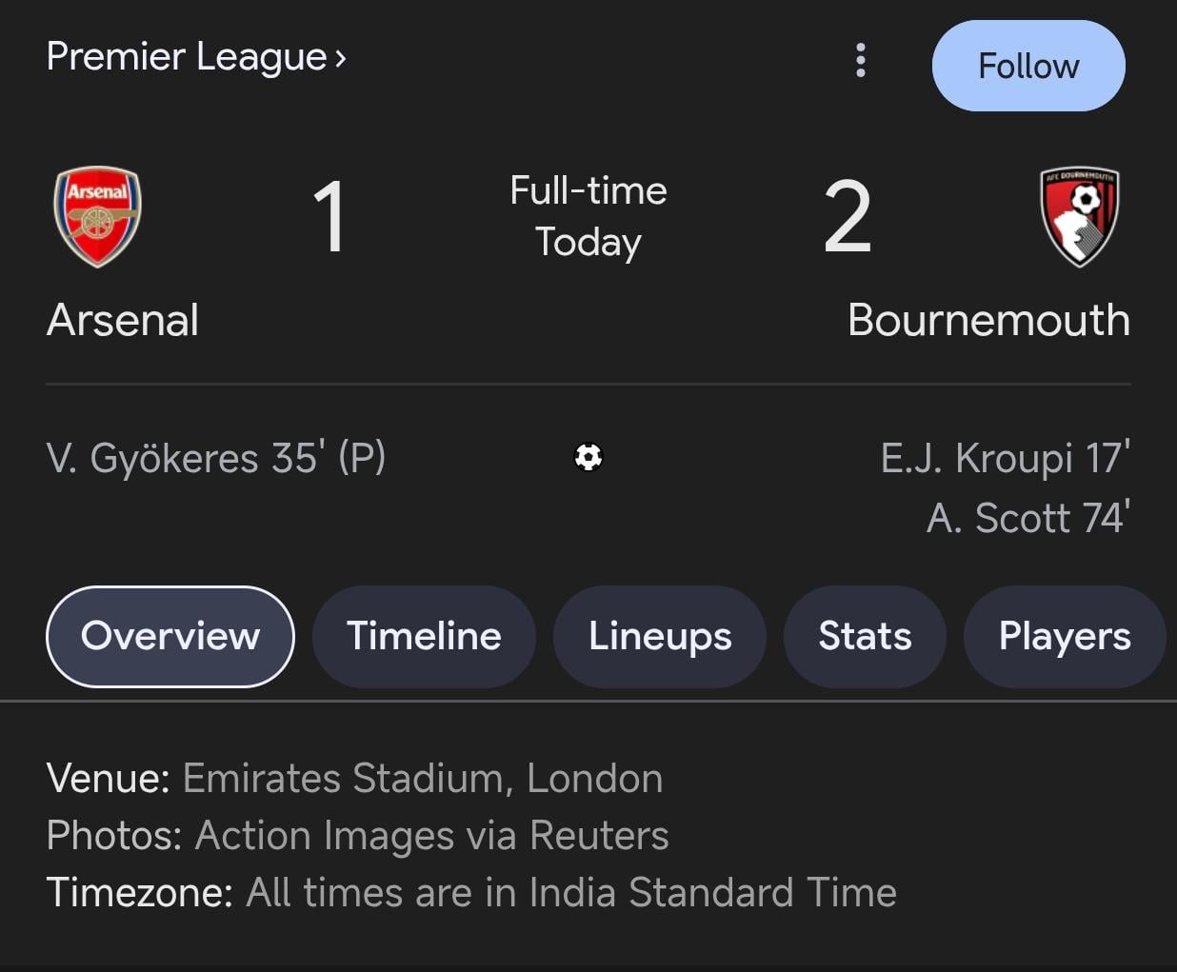Click the Bournemouth club crest
Screen dimensions: 1177x972
coord(1079,217)
